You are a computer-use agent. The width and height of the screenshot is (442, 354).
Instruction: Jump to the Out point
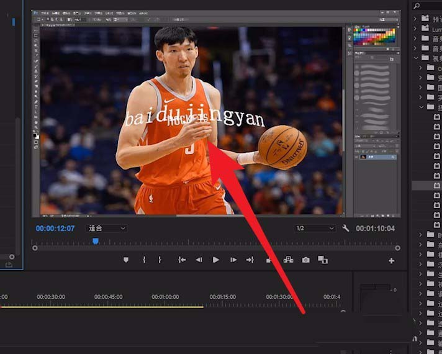pyautogui.click(x=250, y=260)
